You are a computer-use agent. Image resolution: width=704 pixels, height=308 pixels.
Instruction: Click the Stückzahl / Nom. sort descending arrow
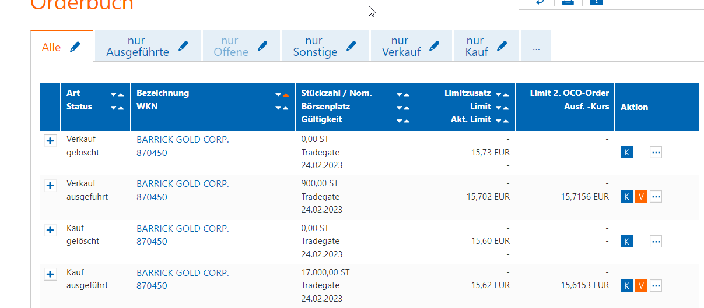pos(400,94)
